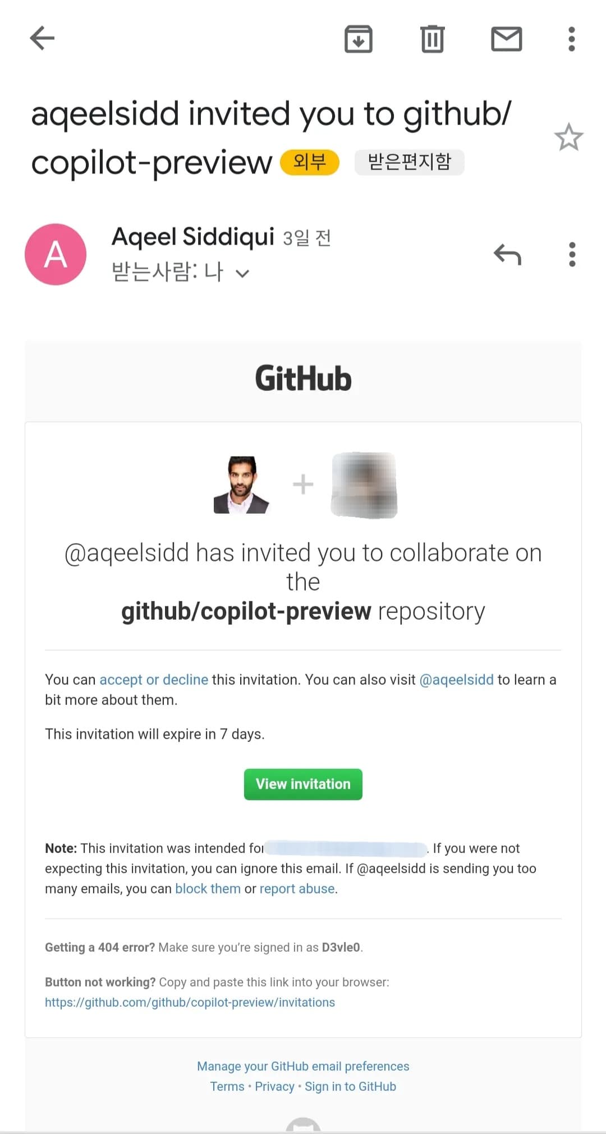This screenshot has height=1134, width=606.
Task: Visit the @aqeelsidd profile link
Action: point(457,680)
